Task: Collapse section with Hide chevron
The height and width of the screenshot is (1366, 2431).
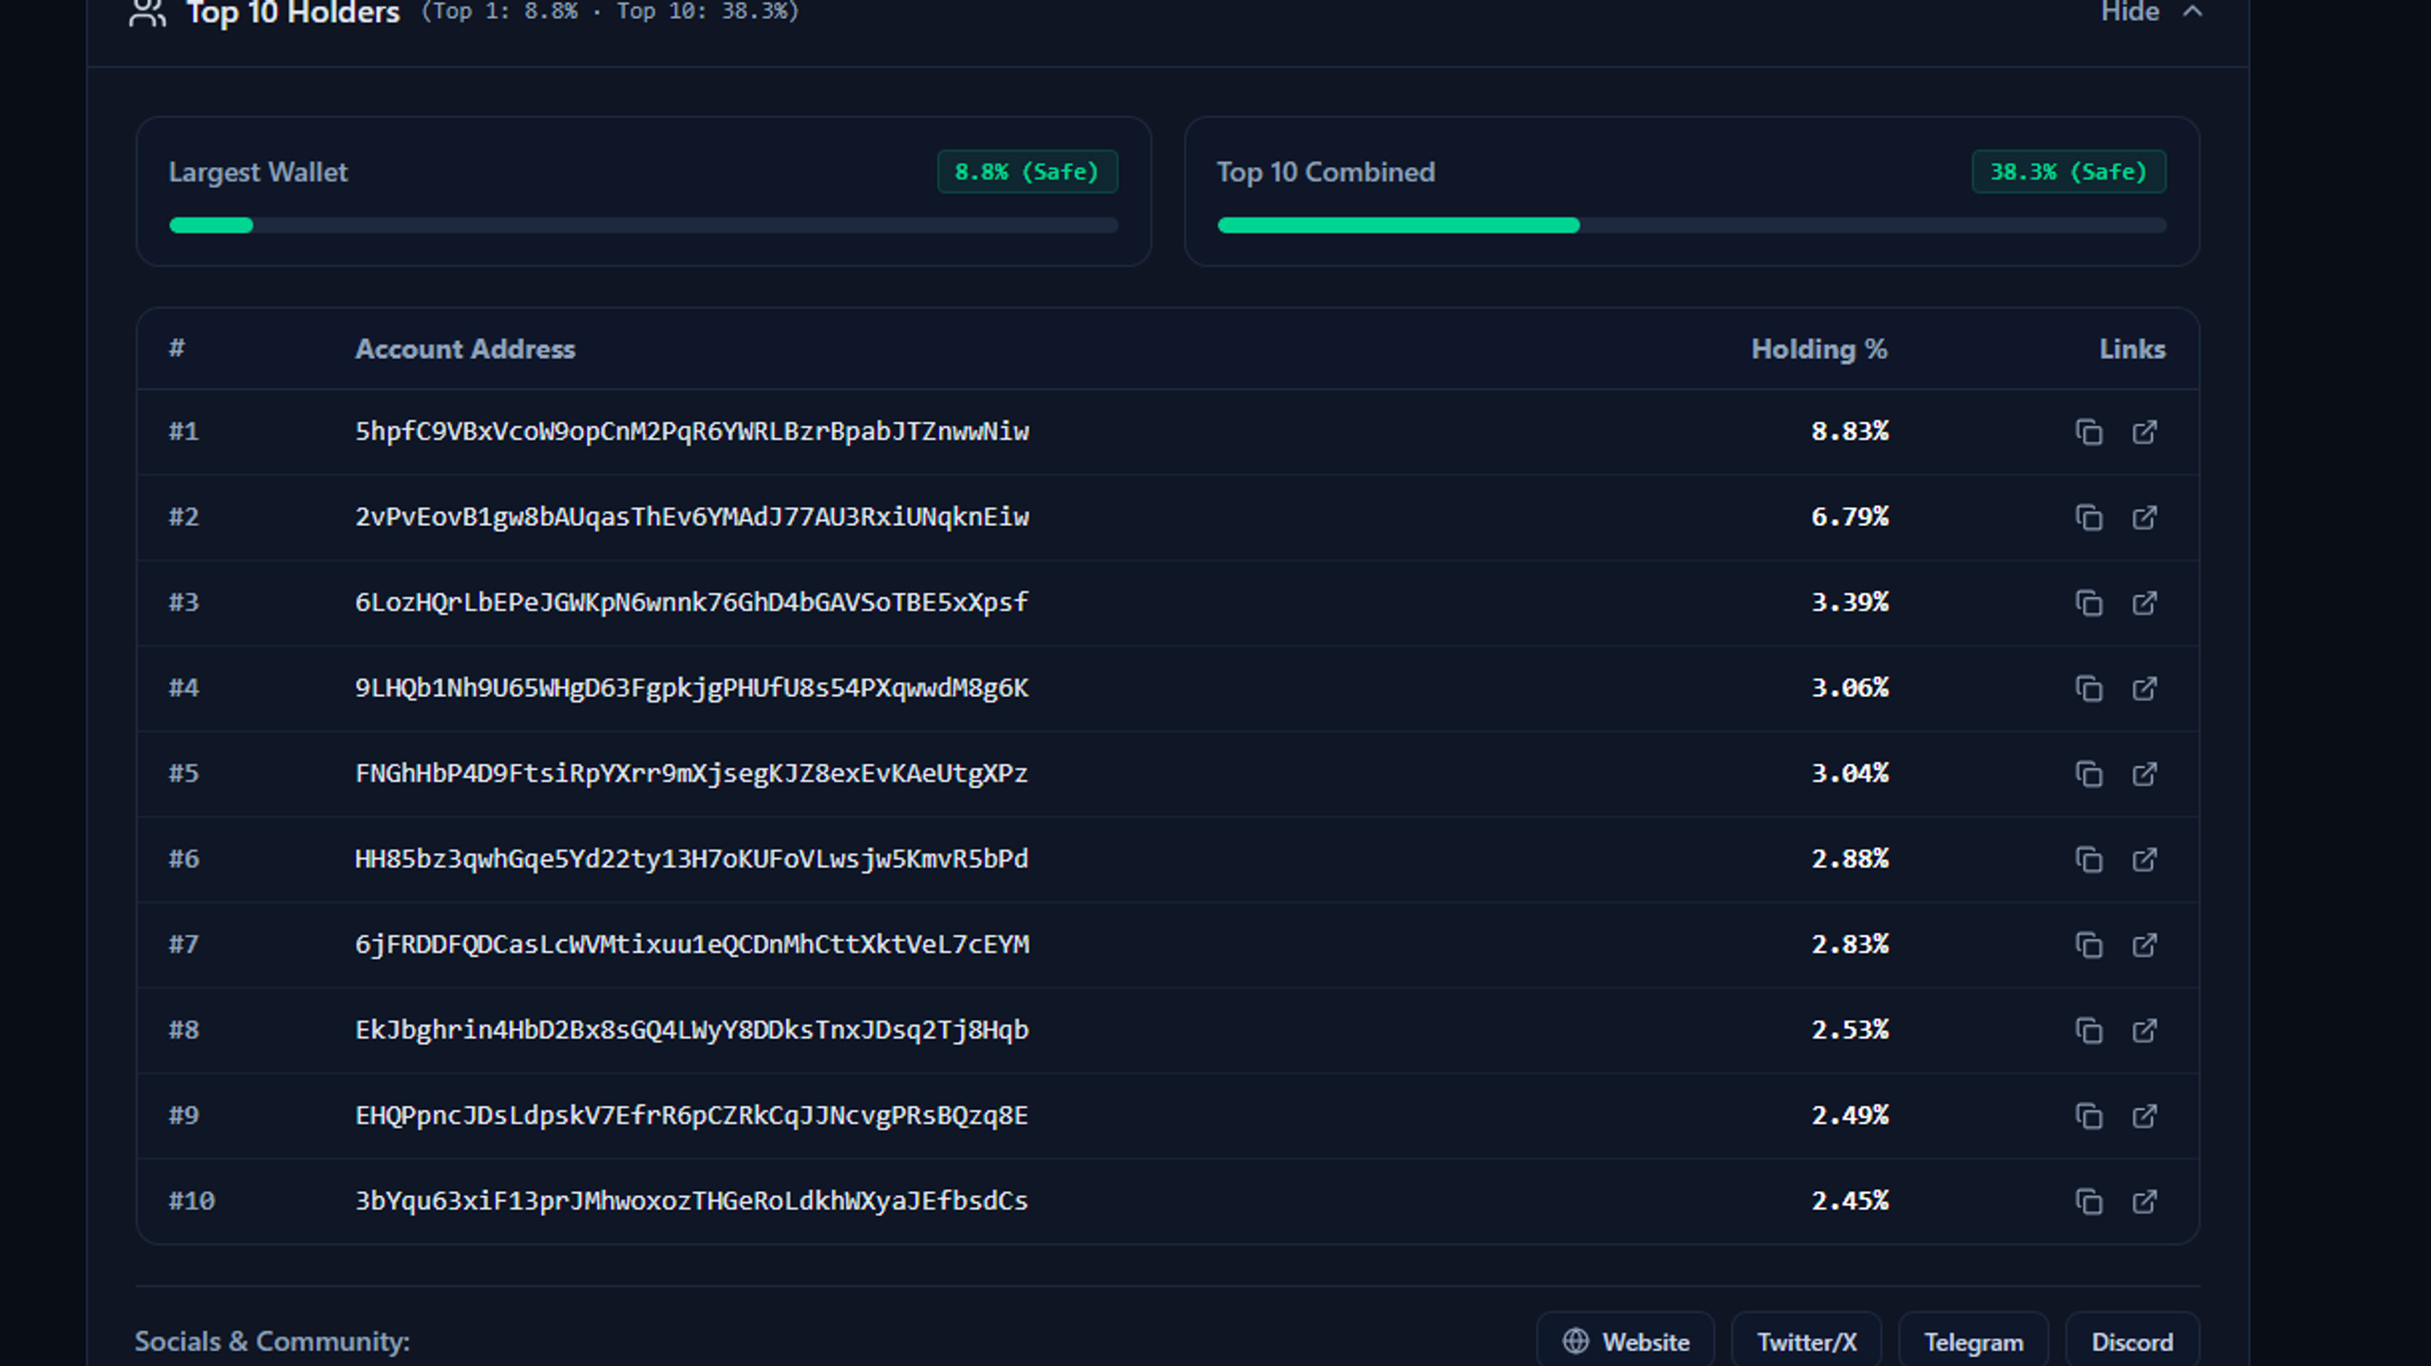Action: [2192, 11]
